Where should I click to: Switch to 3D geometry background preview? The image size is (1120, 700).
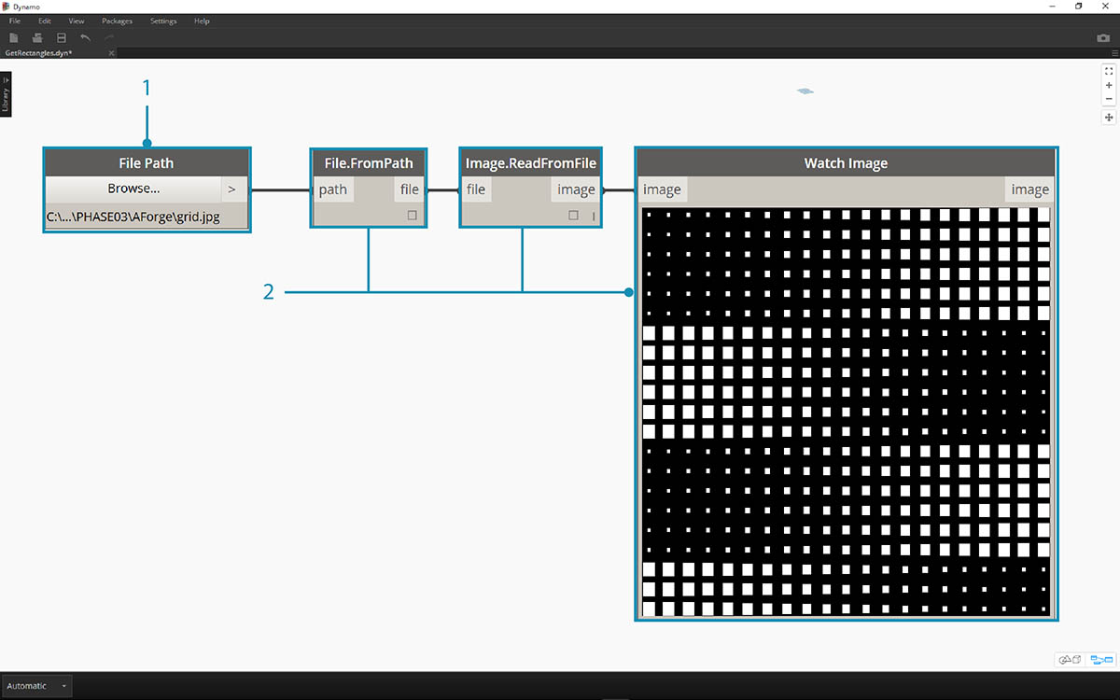click(x=1070, y=660)
